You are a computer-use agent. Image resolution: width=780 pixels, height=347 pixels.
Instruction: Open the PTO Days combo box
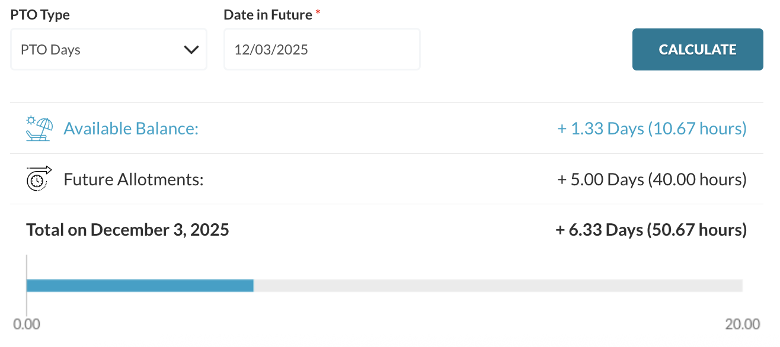[108, 50]
